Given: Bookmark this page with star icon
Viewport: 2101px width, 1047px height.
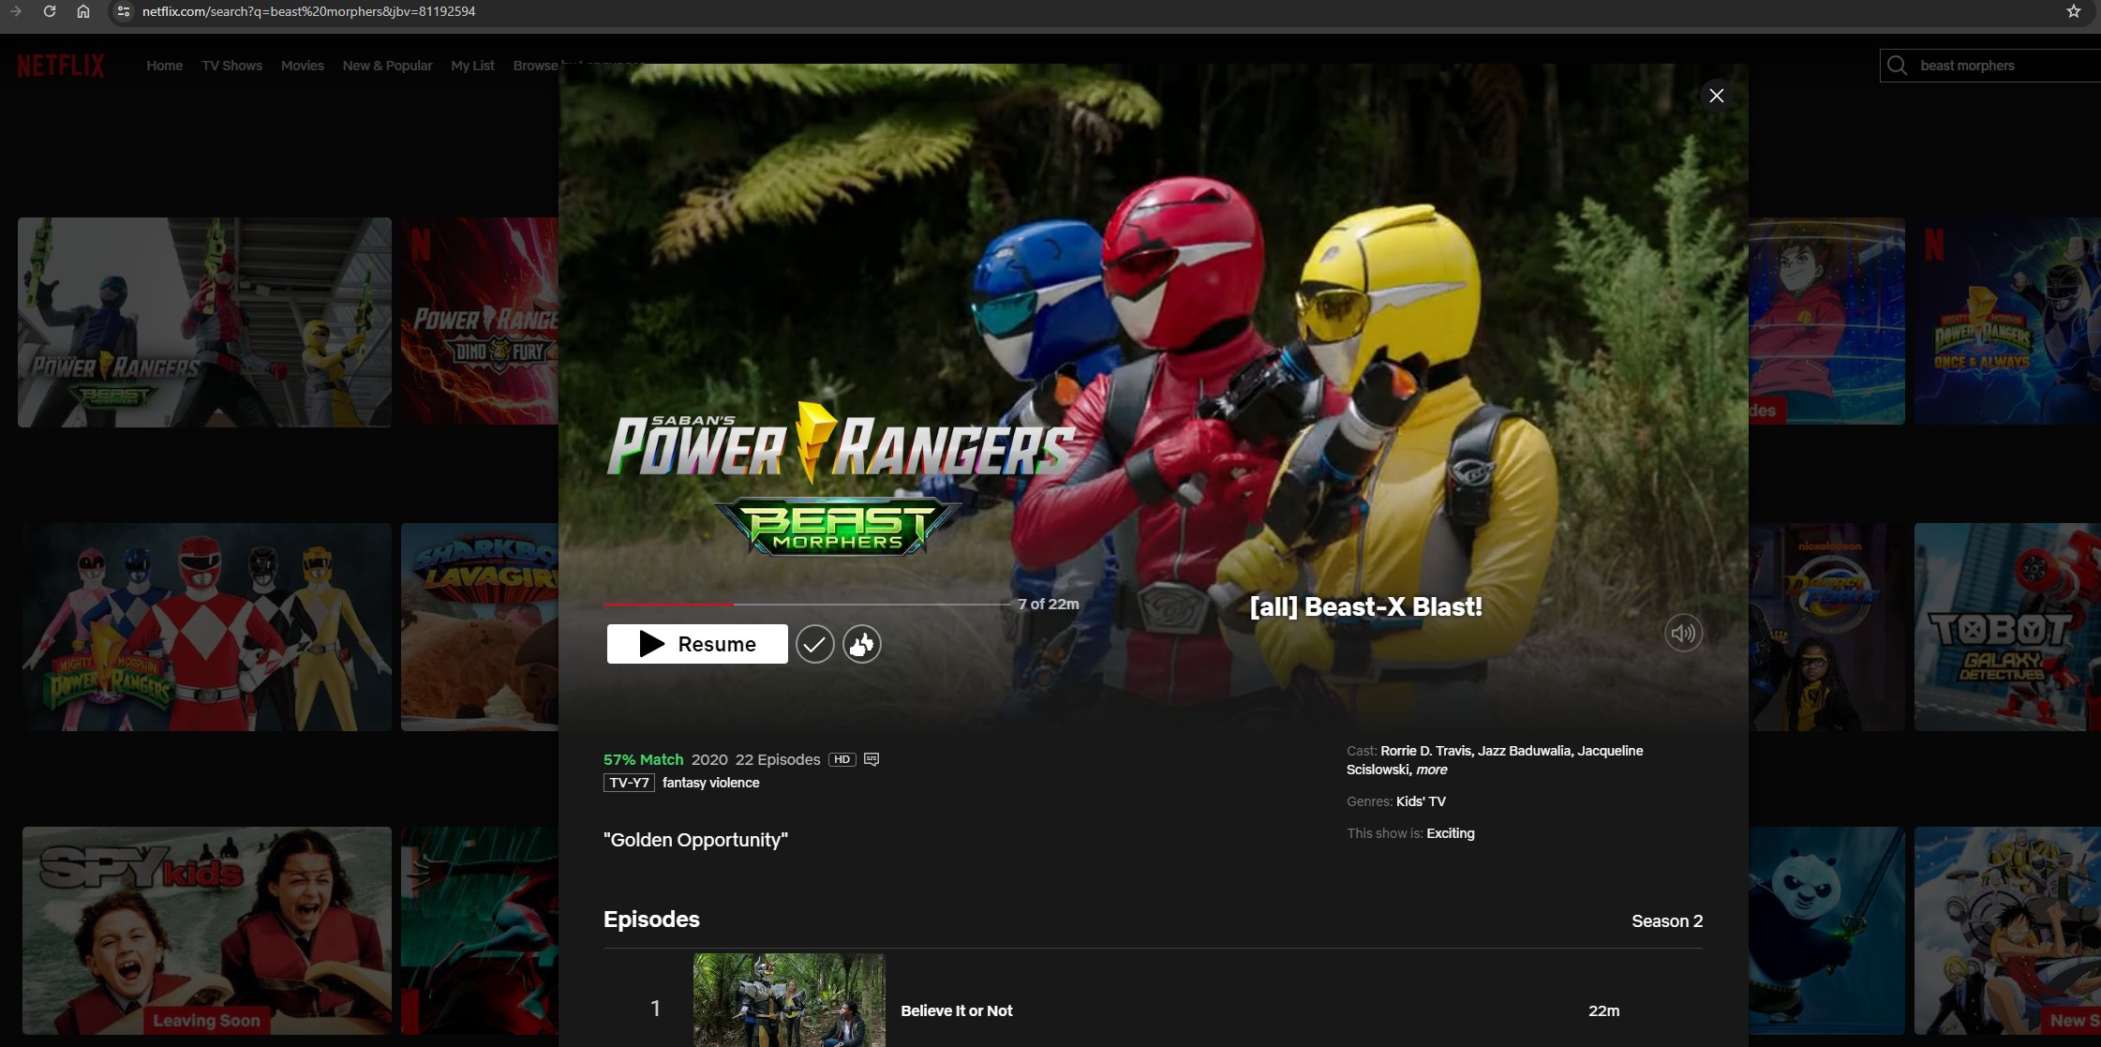Looking at the screenshot, I should (x=2073, y=11).
